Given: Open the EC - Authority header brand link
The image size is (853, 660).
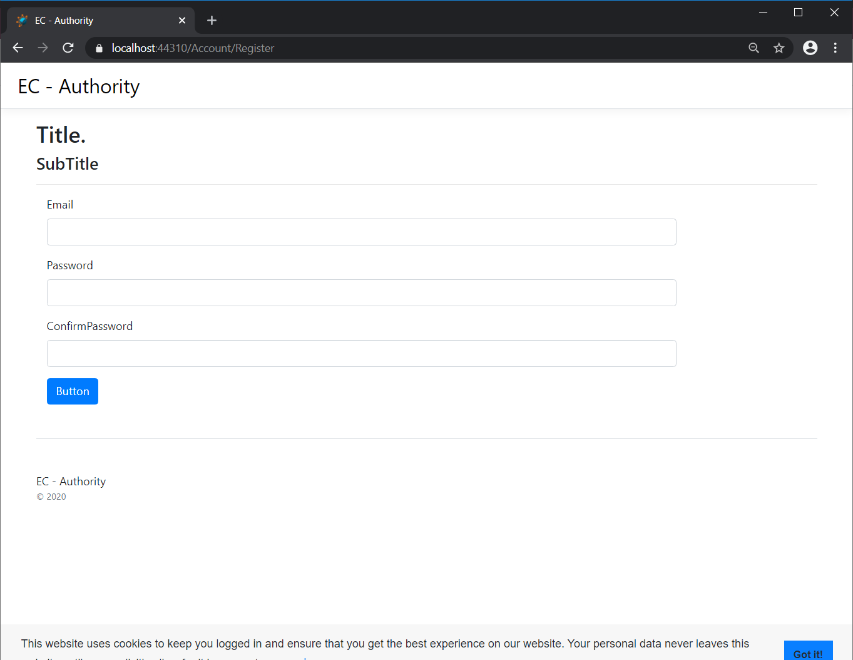Looking at the screenshot, I should 78,86.
